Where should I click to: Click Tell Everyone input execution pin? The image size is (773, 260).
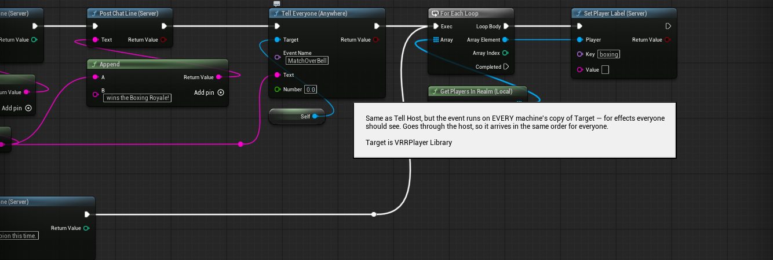[277, 26]
